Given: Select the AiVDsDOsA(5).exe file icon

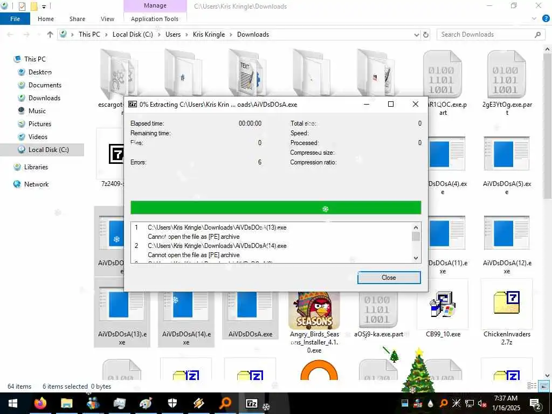Looking at the screenshot, I should 507,153.
